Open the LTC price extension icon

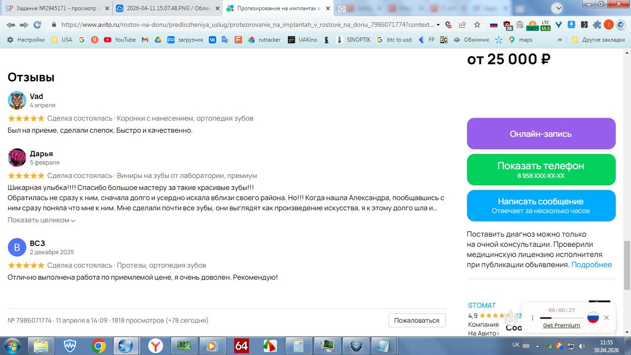click(x=546, y=25)
